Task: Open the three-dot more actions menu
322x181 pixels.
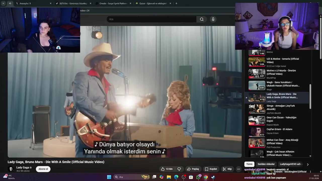Action: [x=238, y=169]
